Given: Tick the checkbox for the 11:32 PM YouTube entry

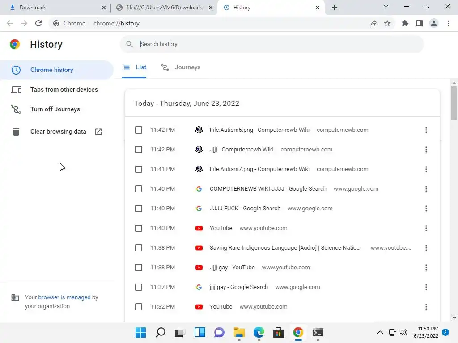Looking at the screenshot, I should 139,307.
